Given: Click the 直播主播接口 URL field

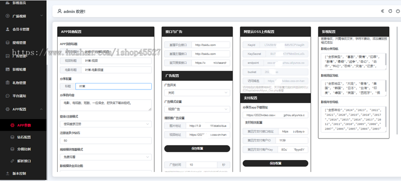Looking at the screenshot, I should [211, 54].
